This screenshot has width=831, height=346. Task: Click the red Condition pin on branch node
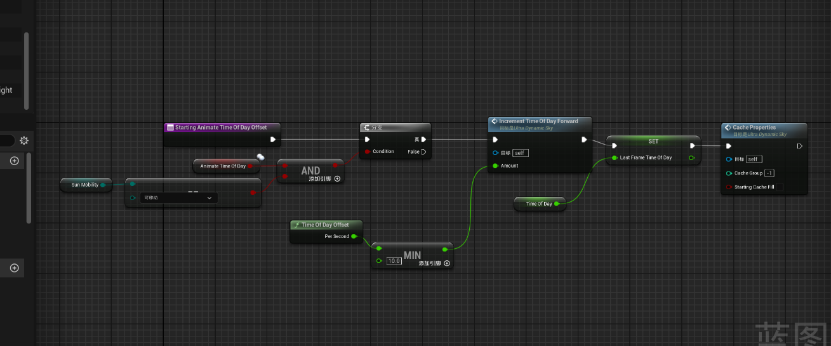click(368, 152)
